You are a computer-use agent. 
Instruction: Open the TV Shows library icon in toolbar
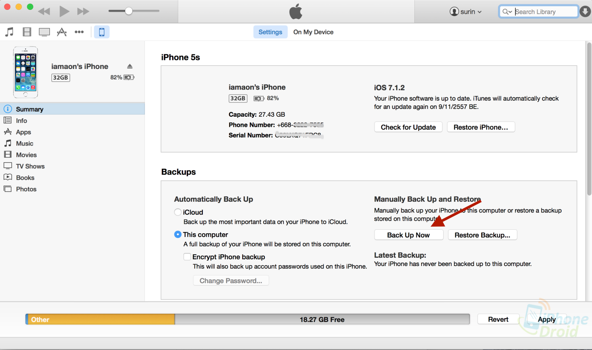44,32
